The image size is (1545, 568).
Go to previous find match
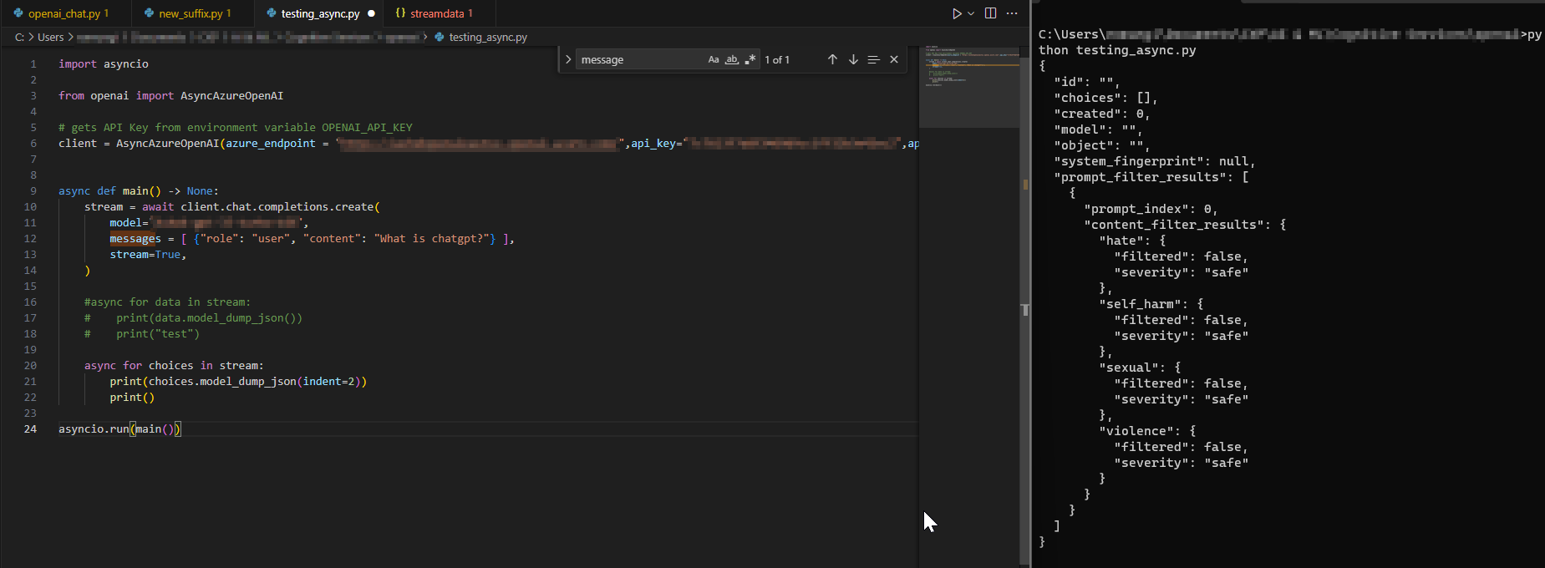[x=832, y=59]
